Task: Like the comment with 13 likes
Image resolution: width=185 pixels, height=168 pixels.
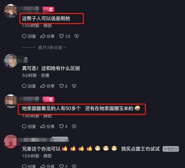Action: click(x=65, y=36)
